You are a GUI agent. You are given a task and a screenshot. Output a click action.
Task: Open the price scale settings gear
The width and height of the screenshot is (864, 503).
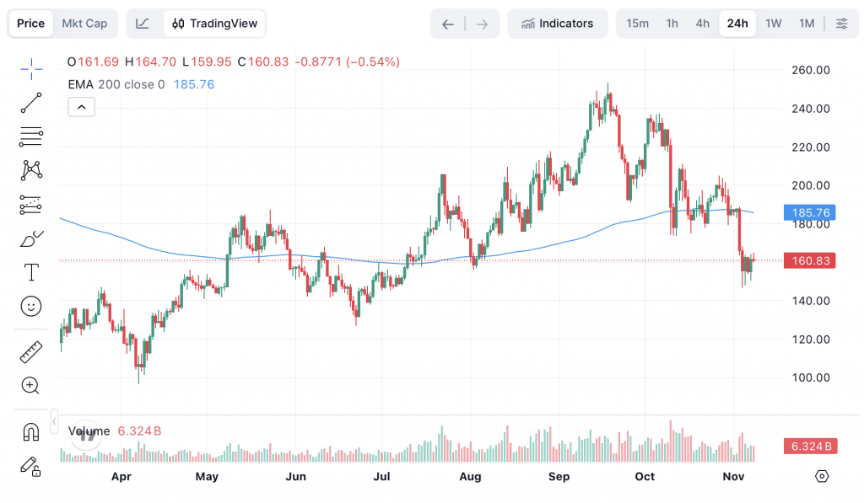click(822, 477)
